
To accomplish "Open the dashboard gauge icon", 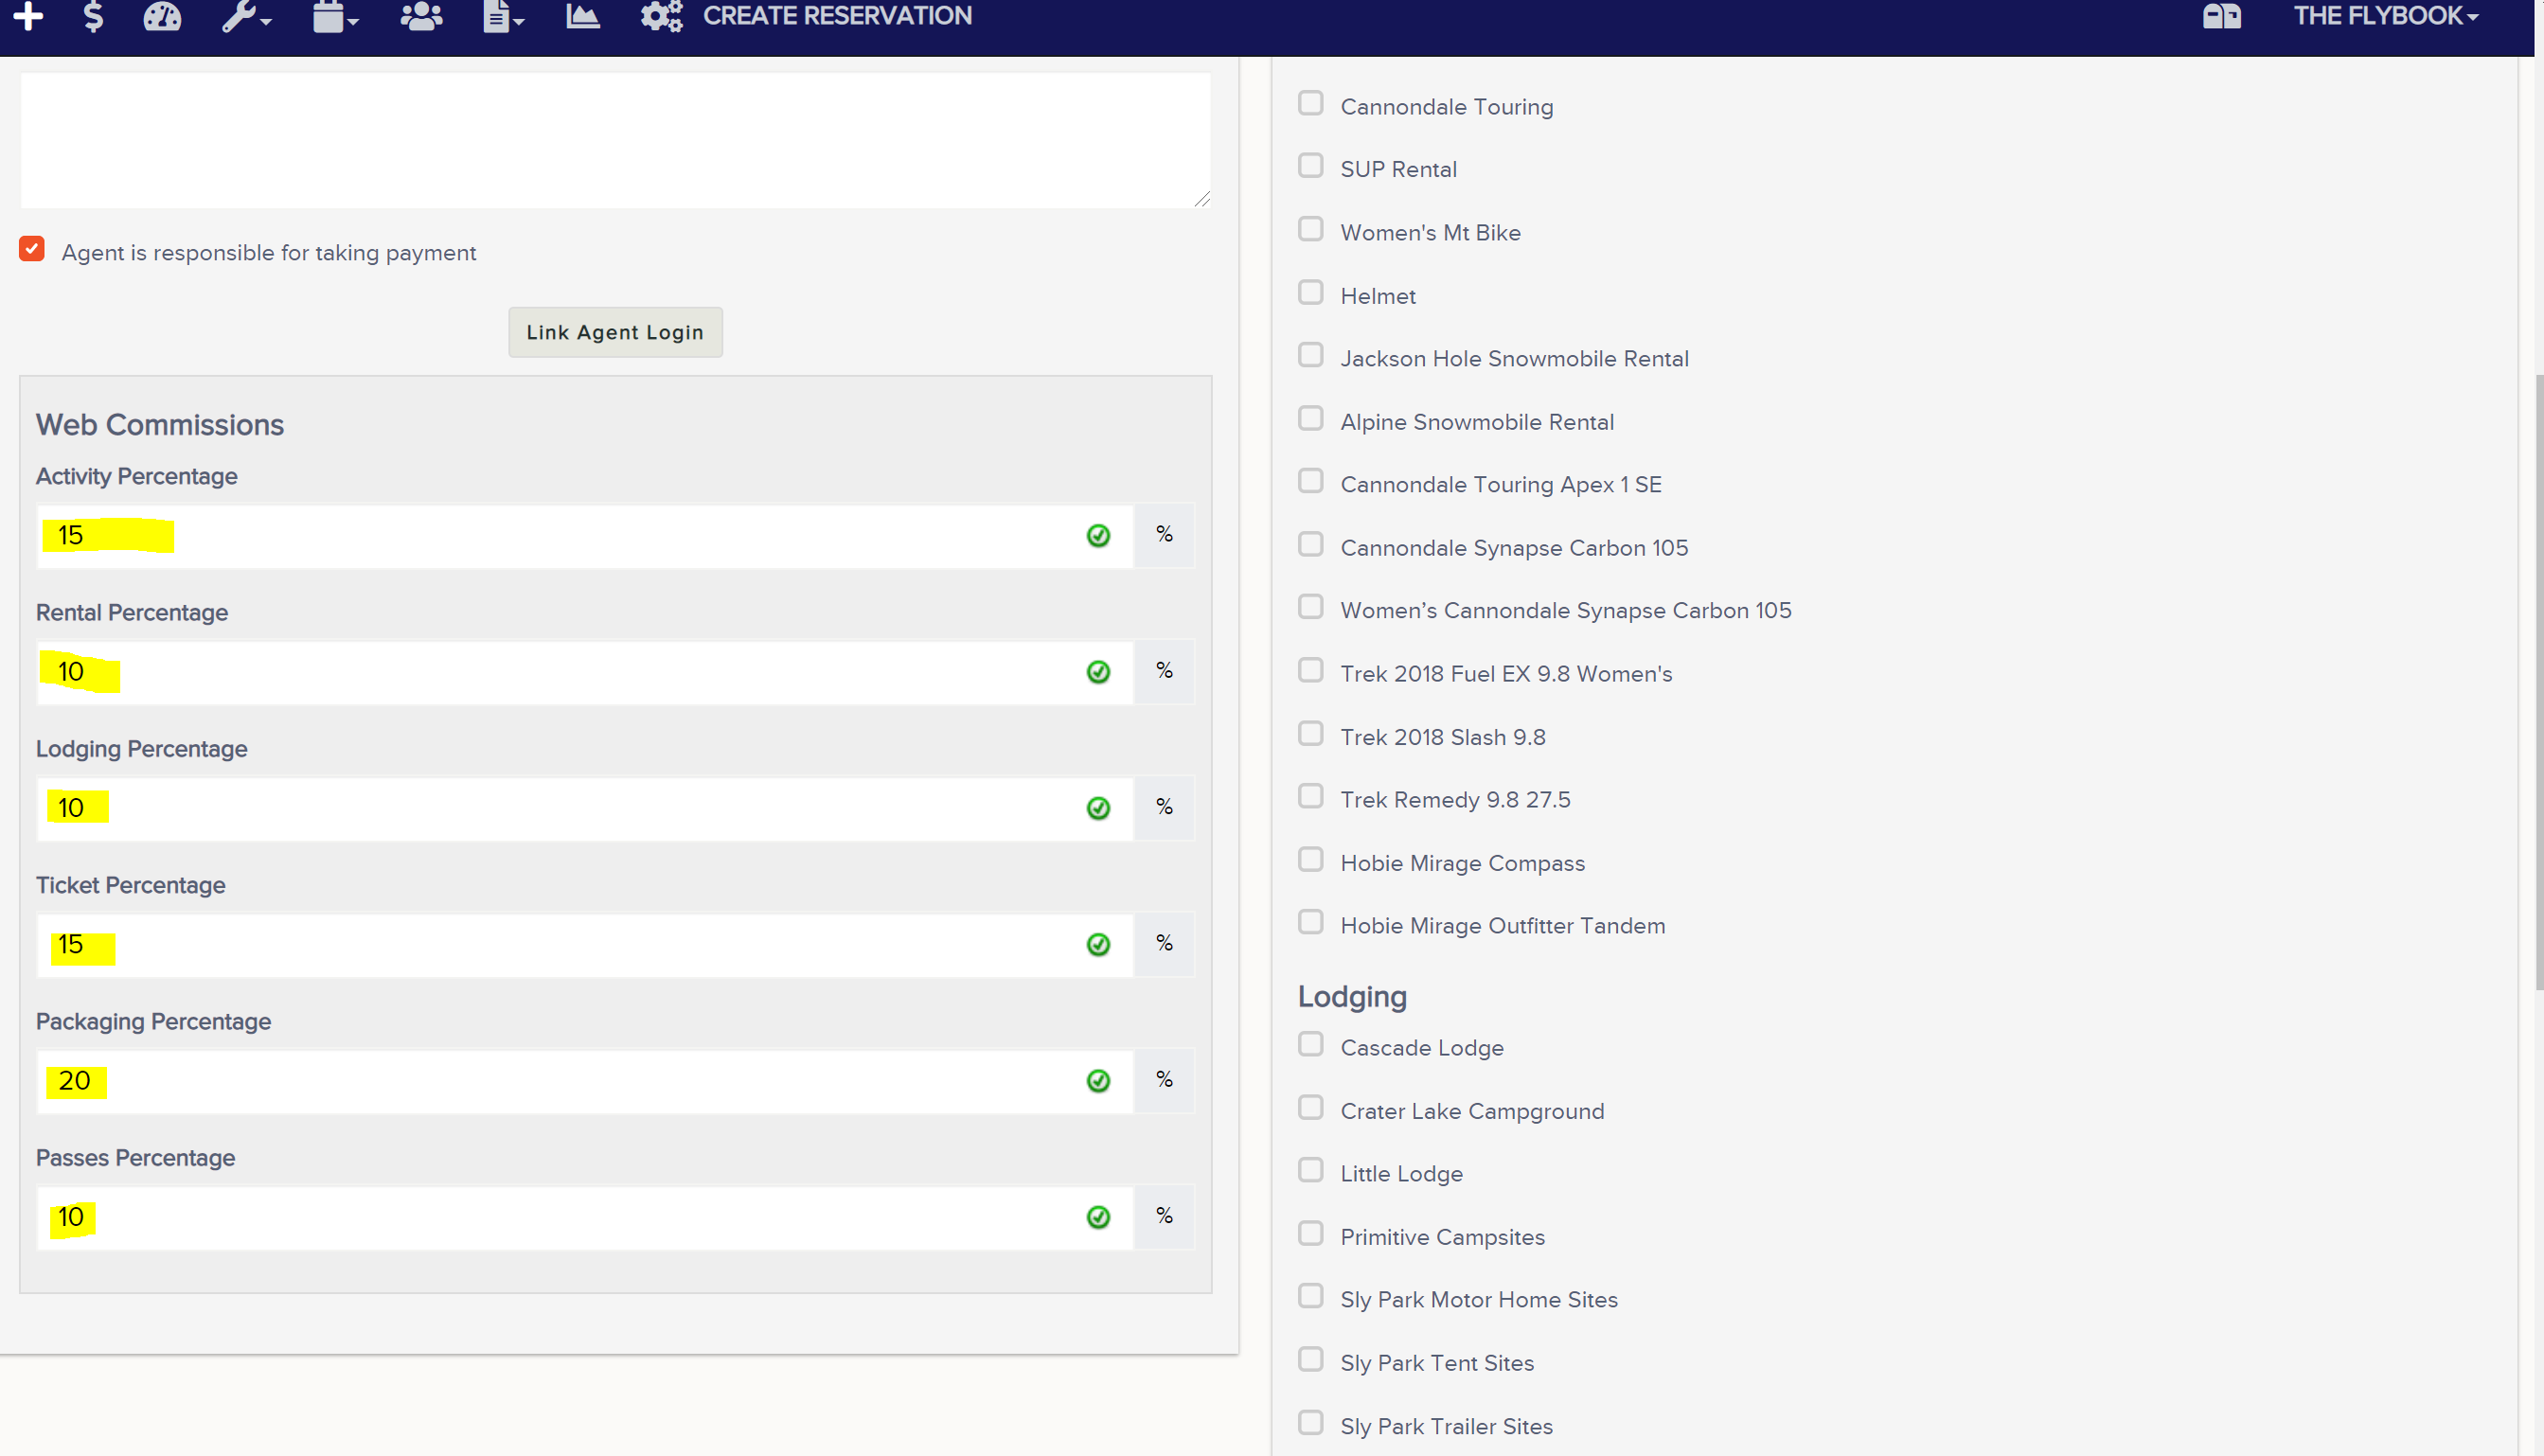I will coord(162,16).
